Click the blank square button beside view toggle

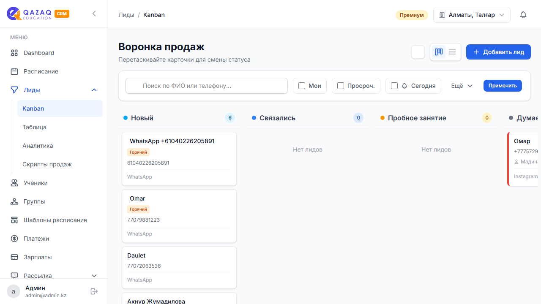click(x=418, y=52)
